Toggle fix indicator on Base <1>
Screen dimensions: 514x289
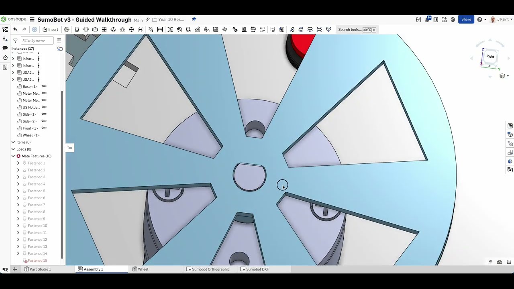point(44,86)
